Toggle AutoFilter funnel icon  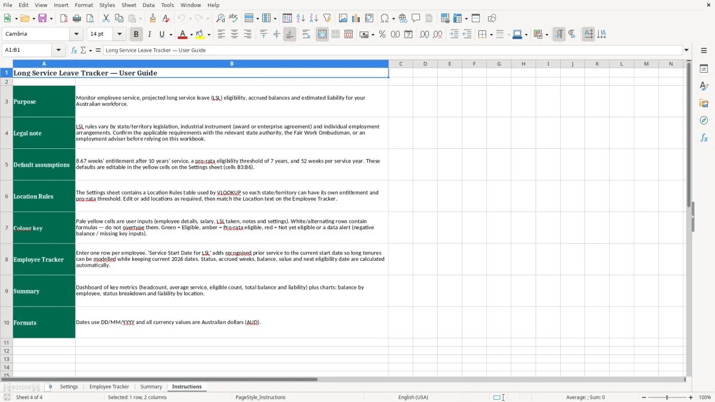(x=327, y=18)
